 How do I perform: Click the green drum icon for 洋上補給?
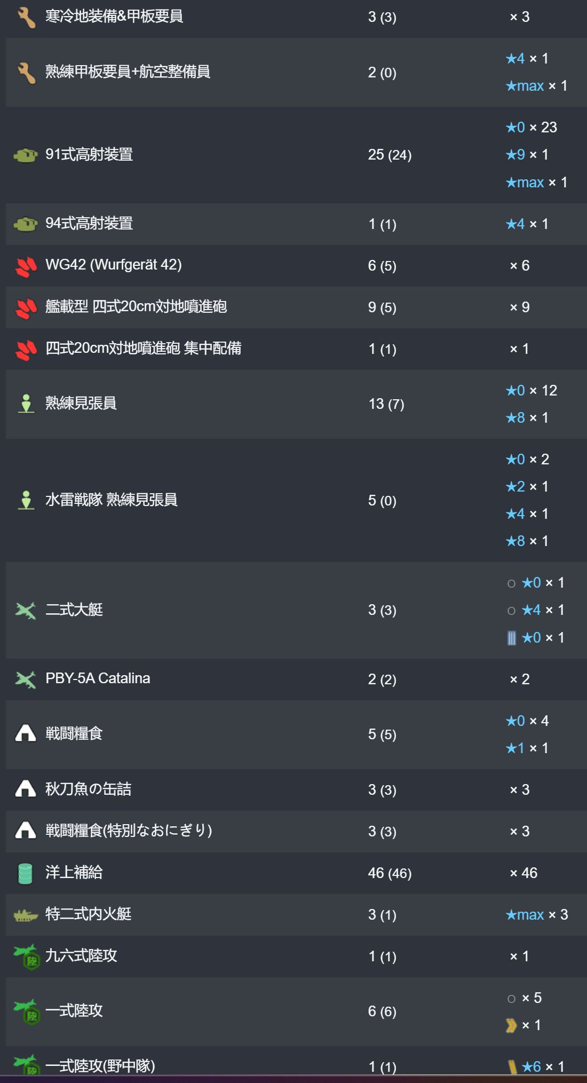tap(26, 873)
